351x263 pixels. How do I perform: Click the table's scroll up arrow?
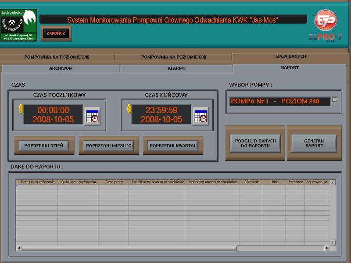pyautogui.click(x=333, y=182)
